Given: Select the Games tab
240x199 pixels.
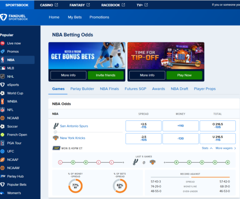Looking at the screenshot, I should (58, 89).
